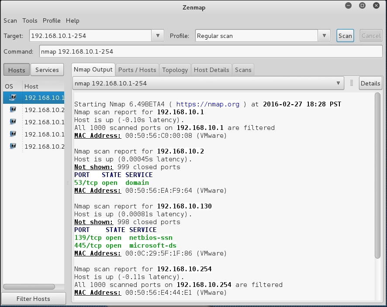Expand the Target dropdown arrow
This screenshot has width=387, height=307.
point(158,36)
